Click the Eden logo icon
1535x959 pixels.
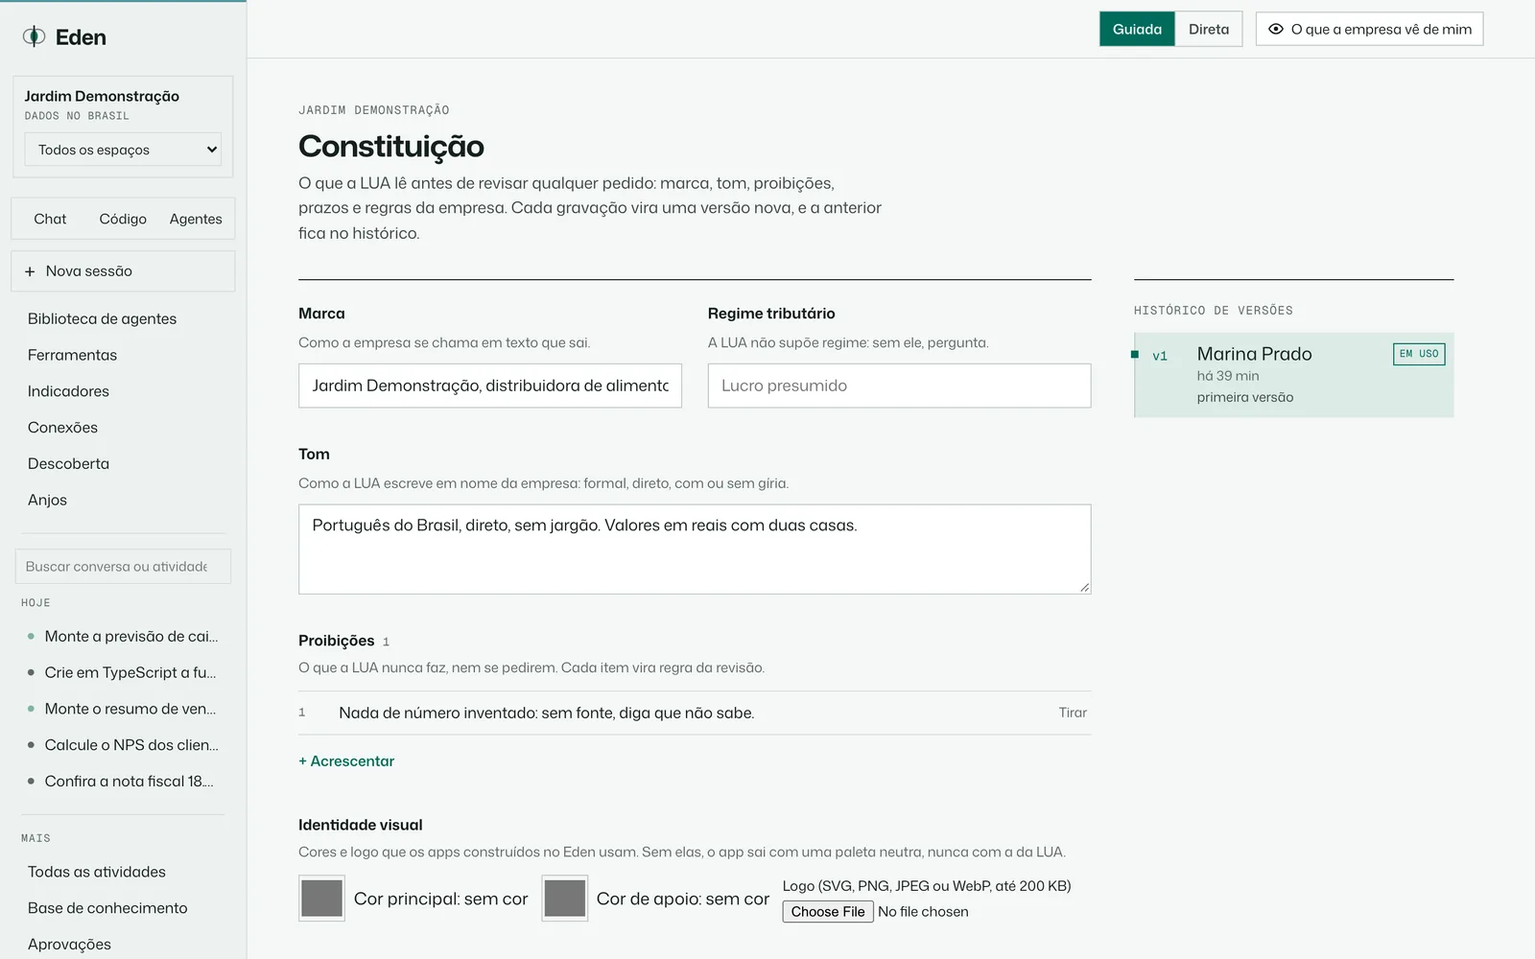(x=34, y=36)
